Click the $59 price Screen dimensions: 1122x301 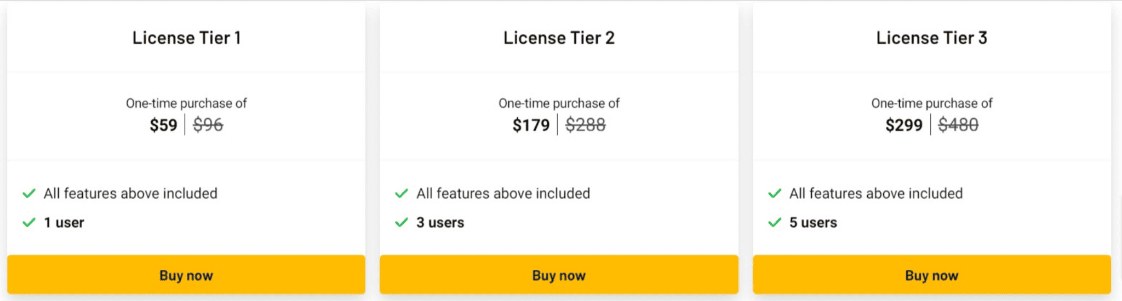tap(163, 125)
